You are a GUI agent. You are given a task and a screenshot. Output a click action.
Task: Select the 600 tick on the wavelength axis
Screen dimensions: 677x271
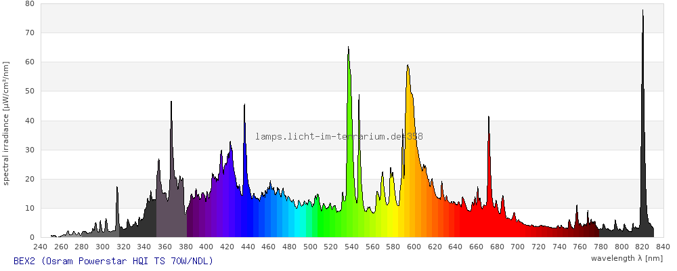click(x=414, y=246)
